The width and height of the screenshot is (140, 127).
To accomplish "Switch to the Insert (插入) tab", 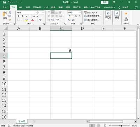I will [x=21, y=7].
